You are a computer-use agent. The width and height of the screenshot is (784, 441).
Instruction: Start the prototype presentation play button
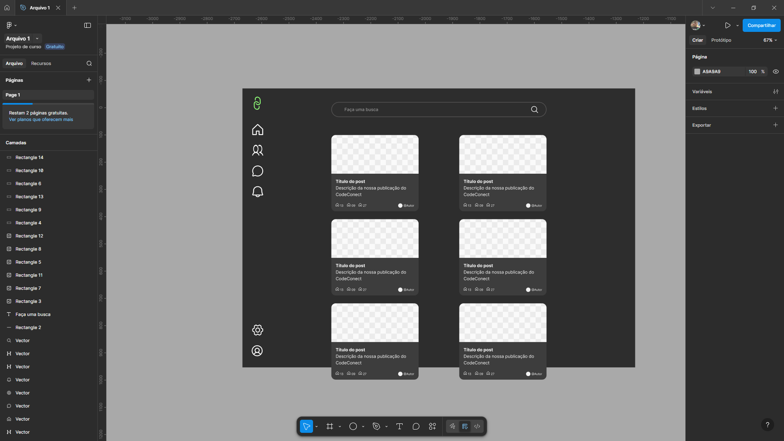click(x=728, y=25)
